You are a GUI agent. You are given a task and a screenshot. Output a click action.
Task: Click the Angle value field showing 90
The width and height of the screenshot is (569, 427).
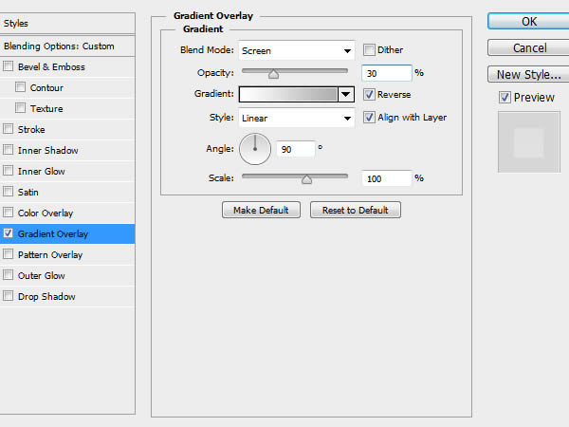[296, 149]
